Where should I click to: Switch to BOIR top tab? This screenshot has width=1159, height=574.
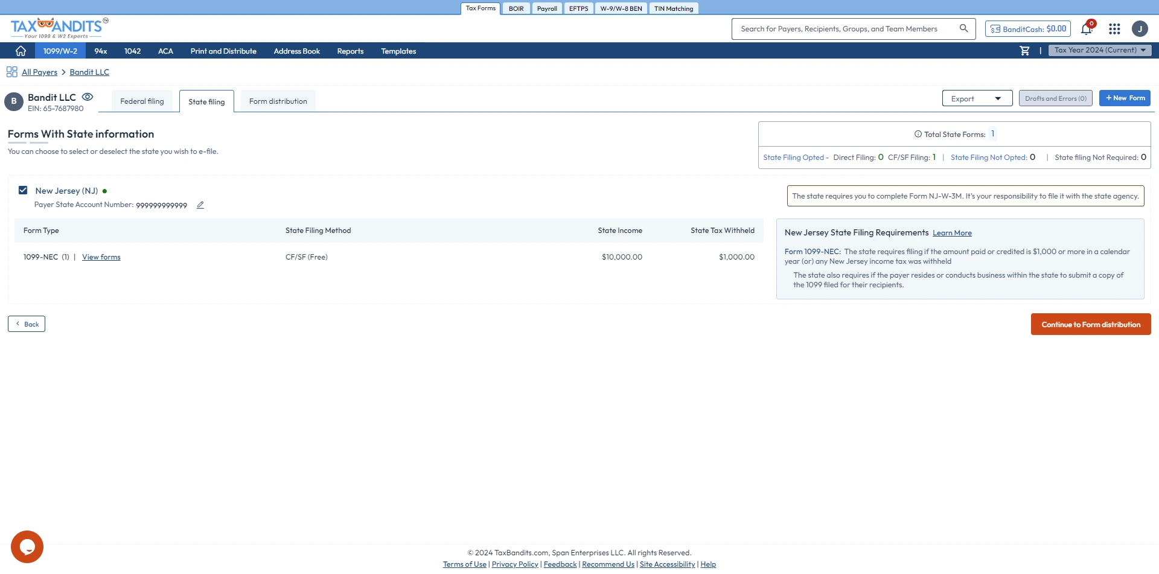[x=516, y=8]
